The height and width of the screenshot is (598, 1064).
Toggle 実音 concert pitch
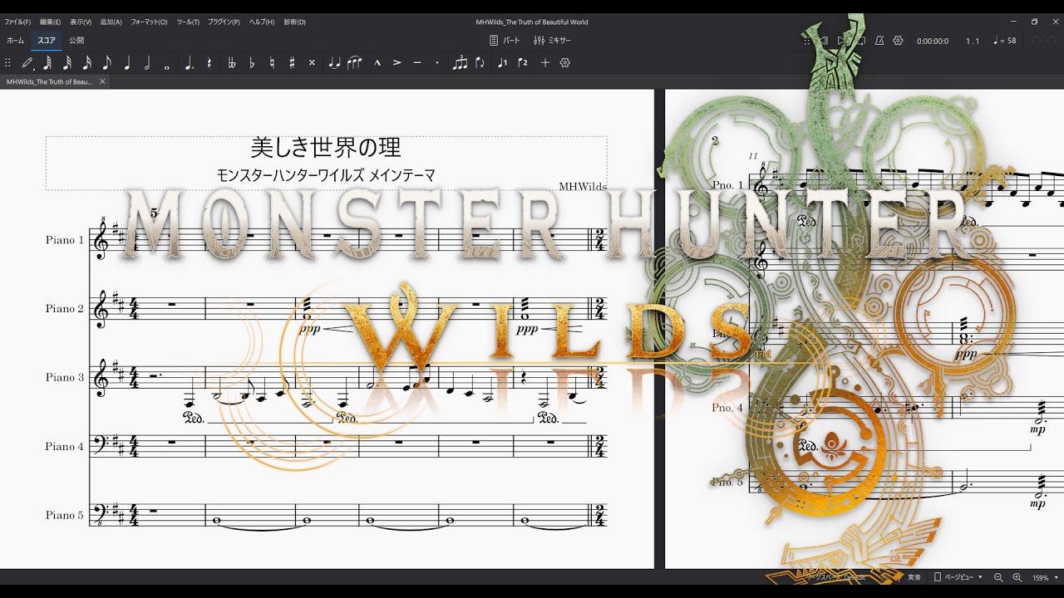tap(914, 577)
